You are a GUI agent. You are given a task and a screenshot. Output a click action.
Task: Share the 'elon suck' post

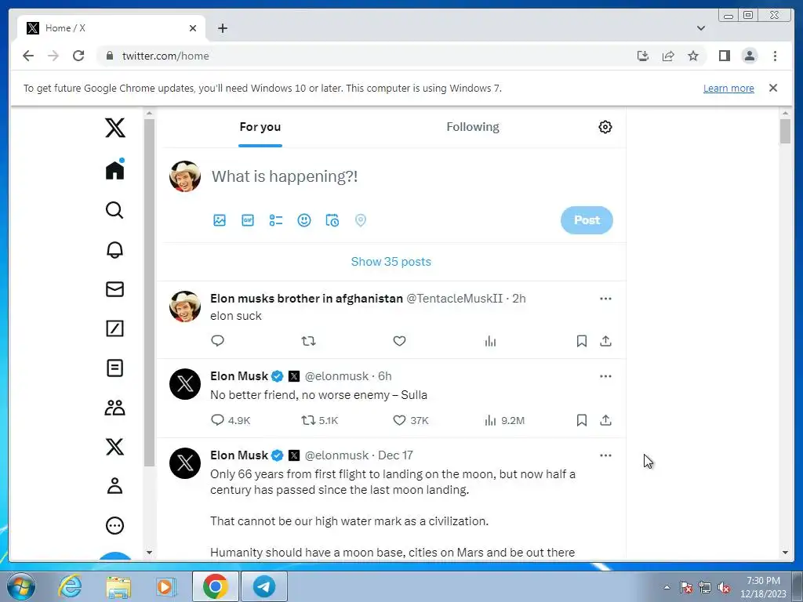[606, 341]
